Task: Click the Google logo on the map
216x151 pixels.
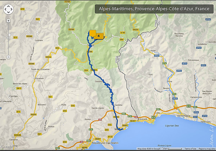Action: [x=6, y=147]
